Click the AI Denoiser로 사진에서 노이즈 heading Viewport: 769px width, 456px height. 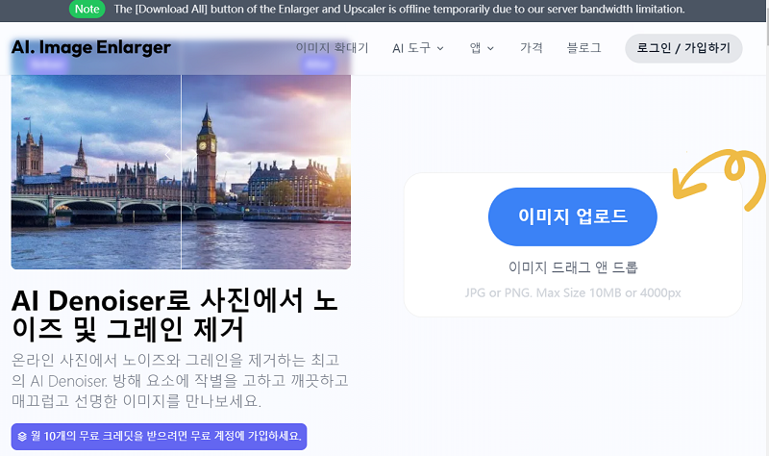pyautogui.click(x=175, y=315)
